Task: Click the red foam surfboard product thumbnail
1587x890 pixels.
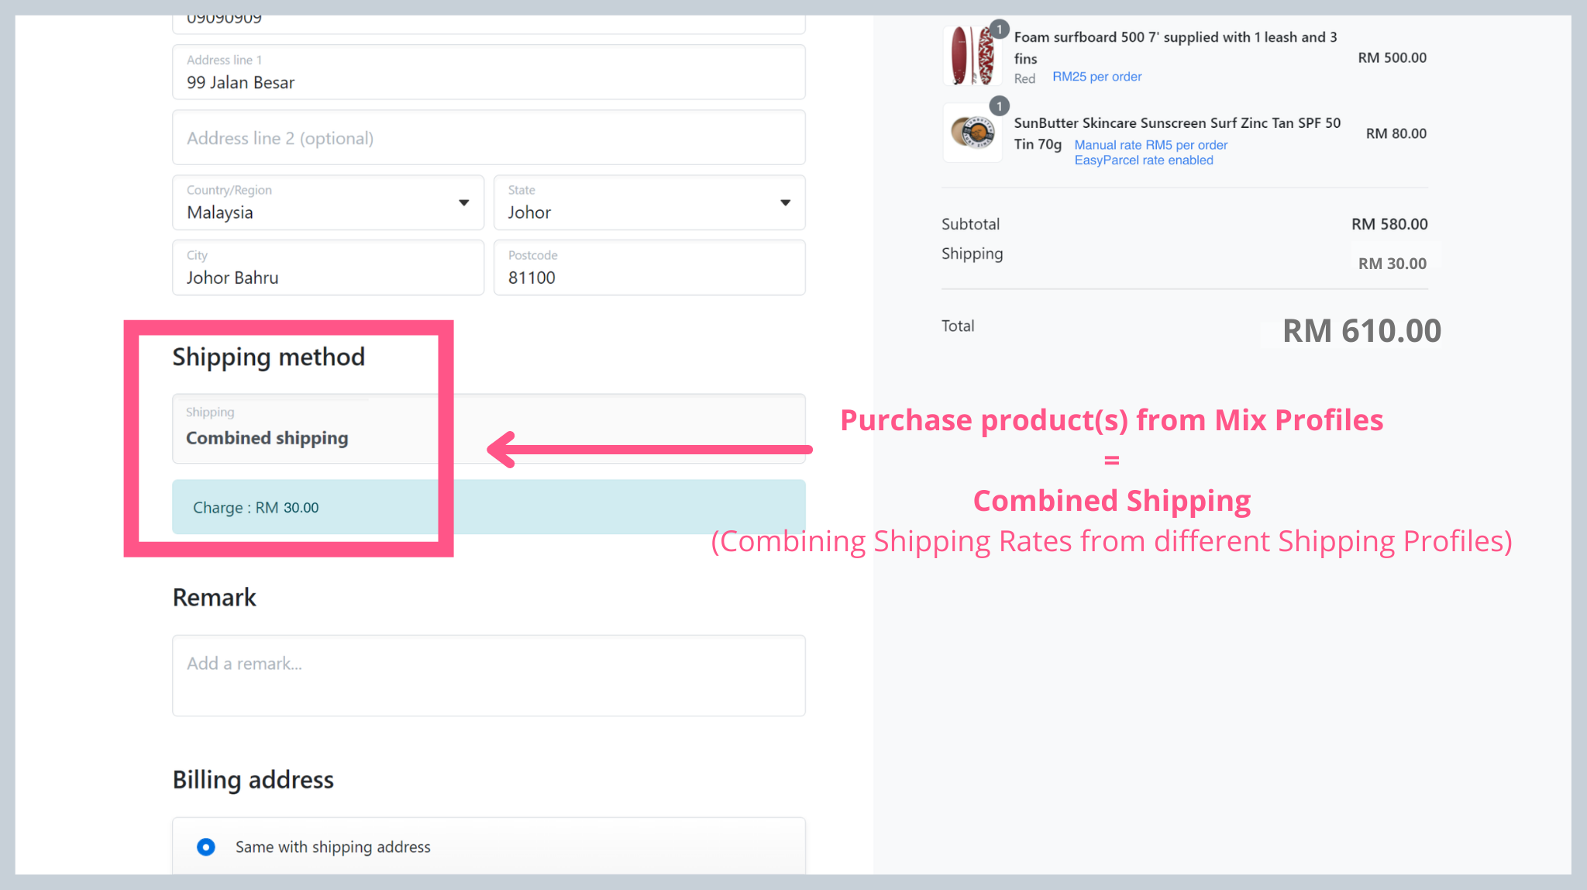Action: [973, 55]
